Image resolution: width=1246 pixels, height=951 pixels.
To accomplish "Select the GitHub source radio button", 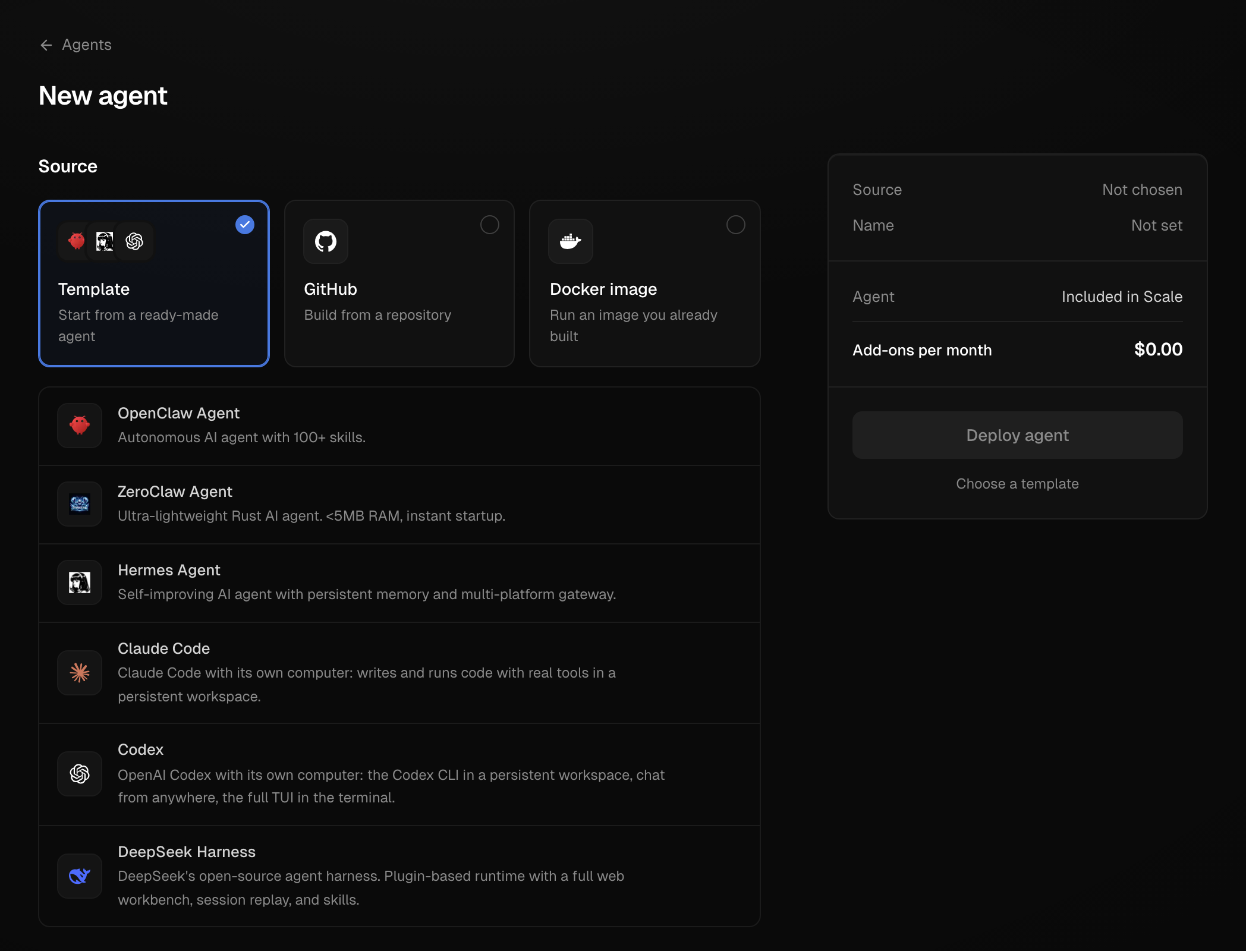I will click(x=490, y=225).
